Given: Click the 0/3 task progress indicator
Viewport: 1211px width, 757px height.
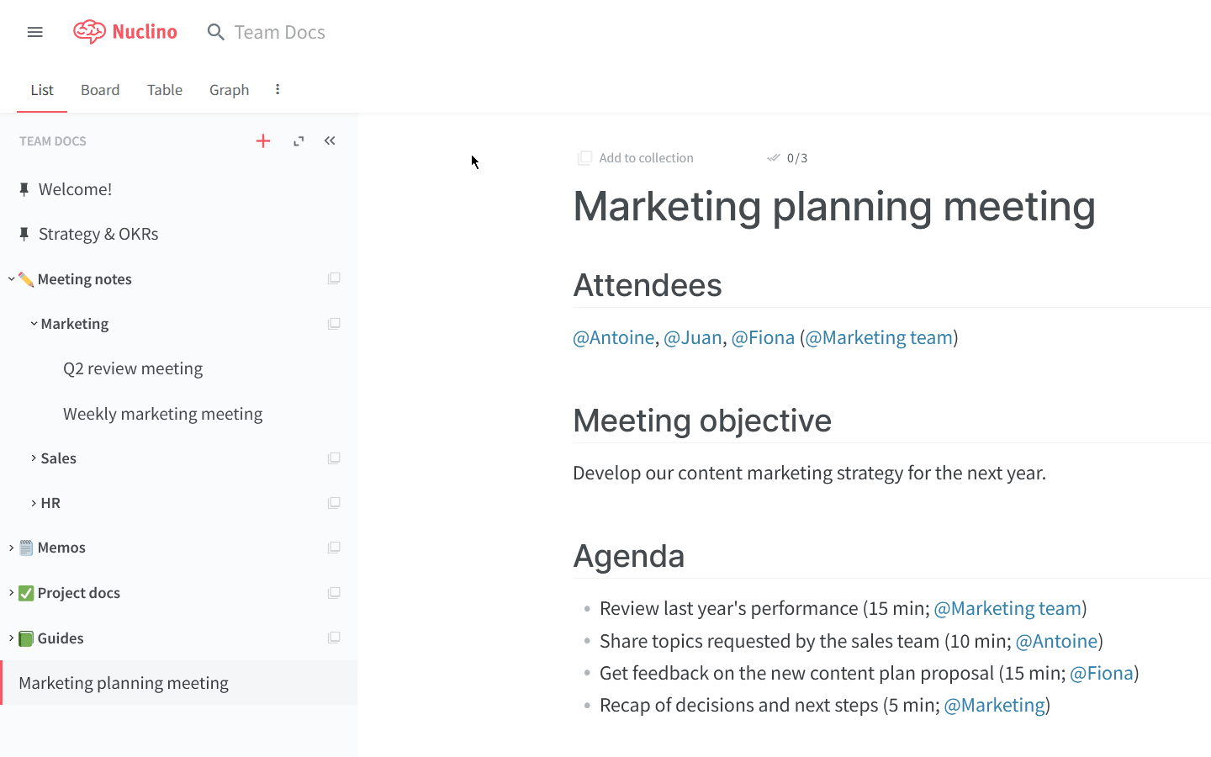Looking at the screenshot, I should click(788, 158).
